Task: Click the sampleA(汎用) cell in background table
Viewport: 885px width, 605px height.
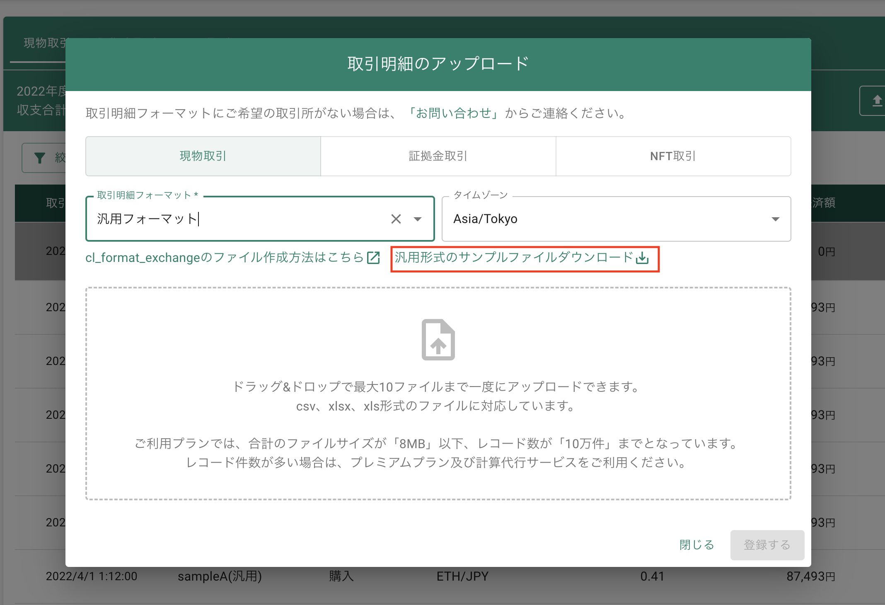Action: pos(220,576)
